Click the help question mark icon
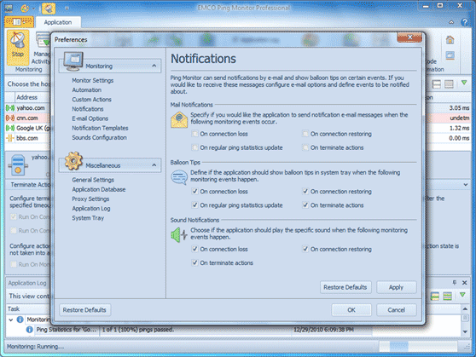The image size is (476, 357). (464, 22)
